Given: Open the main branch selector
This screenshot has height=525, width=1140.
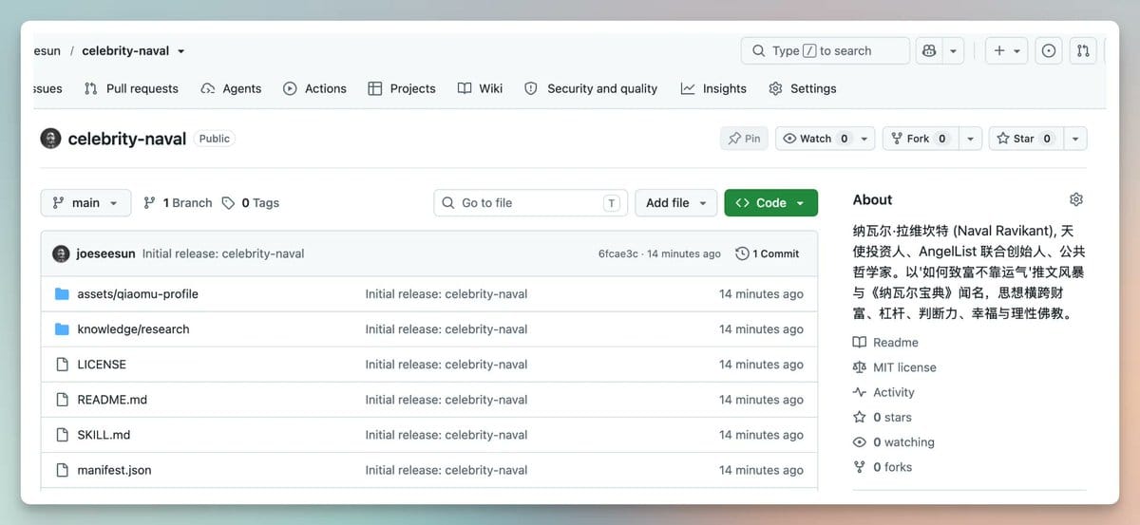Looking at the screenshot, I should (x=85, y=202).
